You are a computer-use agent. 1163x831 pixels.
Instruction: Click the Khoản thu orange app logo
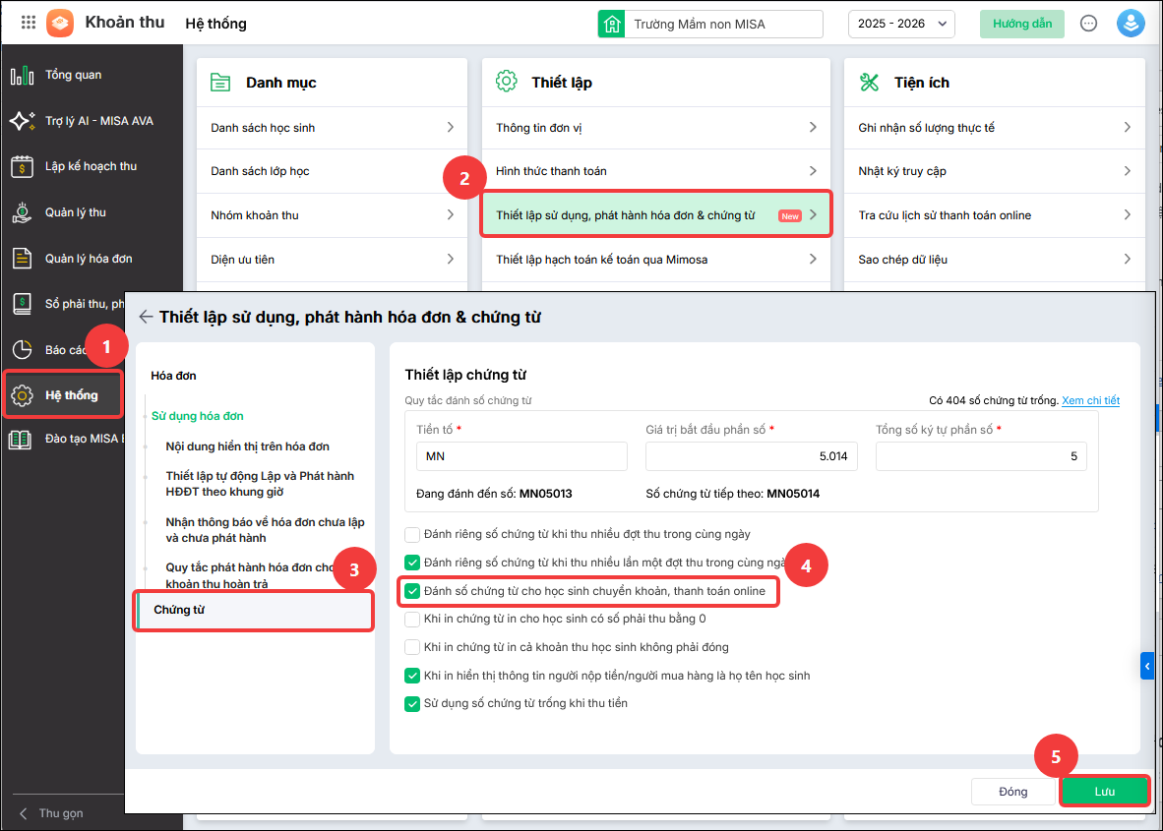60,23
